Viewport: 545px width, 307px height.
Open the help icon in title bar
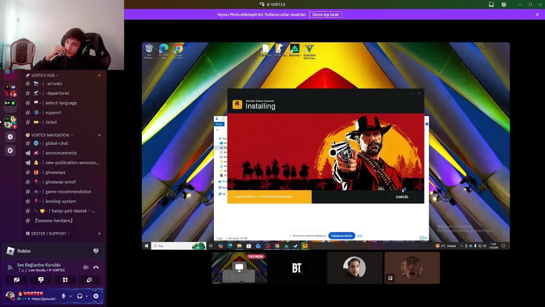[504, 5]
